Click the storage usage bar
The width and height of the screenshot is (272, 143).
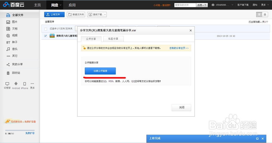click(20, 130)
